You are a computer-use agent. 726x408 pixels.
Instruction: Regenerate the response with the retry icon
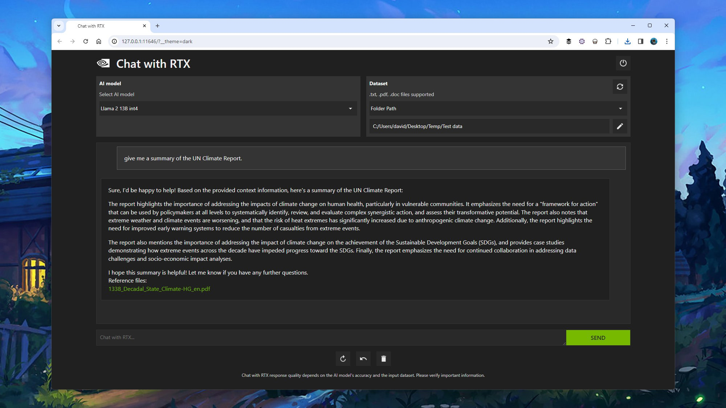point(343,359)
